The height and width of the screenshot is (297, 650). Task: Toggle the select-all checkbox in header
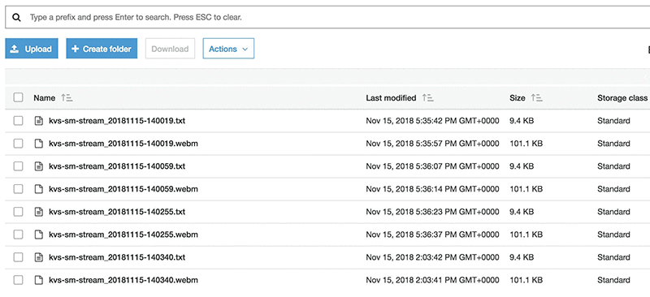[x=18, y=97]
